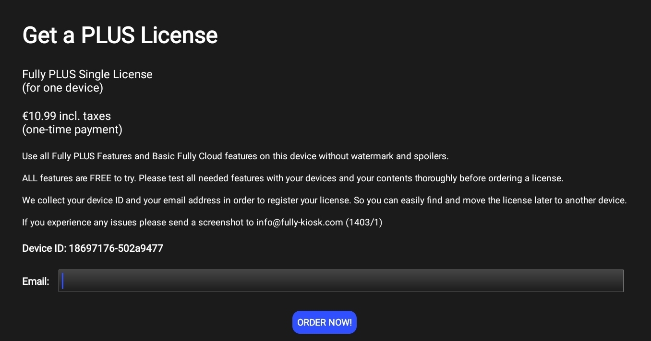Click the "ALL features are FREE" paragraph
This screenshot has height=341, width=651.
(x=292, y=178)
